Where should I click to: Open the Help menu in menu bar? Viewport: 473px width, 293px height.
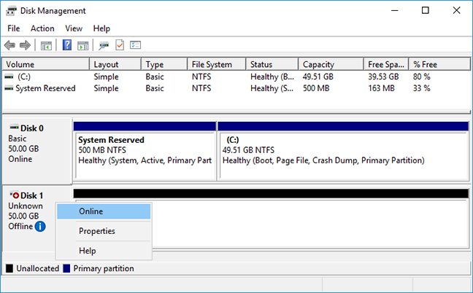101,28
